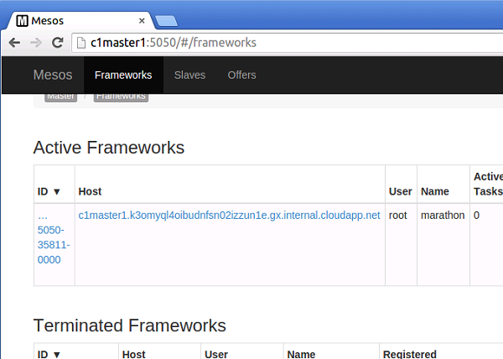Focus the URL address bar
The image size is (503, 359).
[287, 43]
